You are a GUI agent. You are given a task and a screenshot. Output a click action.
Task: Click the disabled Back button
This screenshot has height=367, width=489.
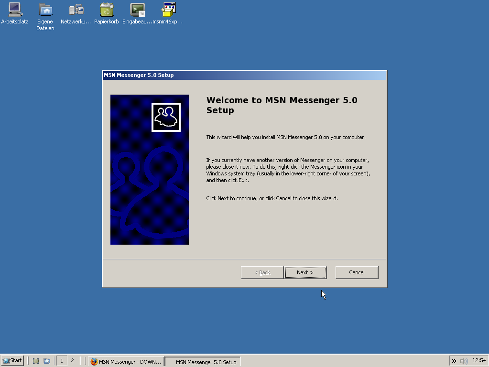click(x=262, y=272)
